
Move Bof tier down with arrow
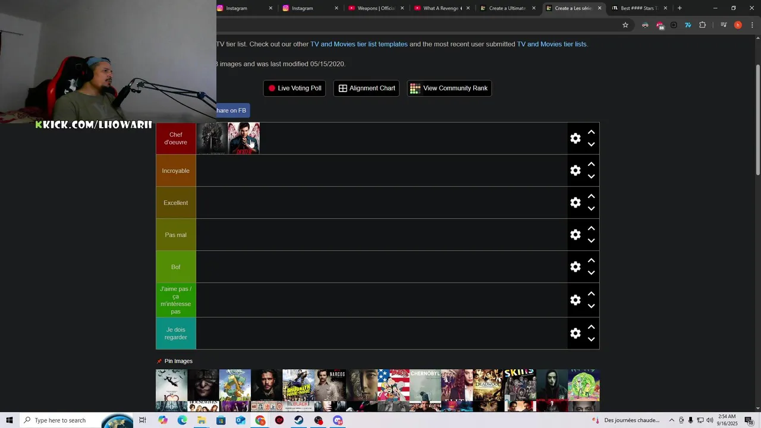pos(591,273)
